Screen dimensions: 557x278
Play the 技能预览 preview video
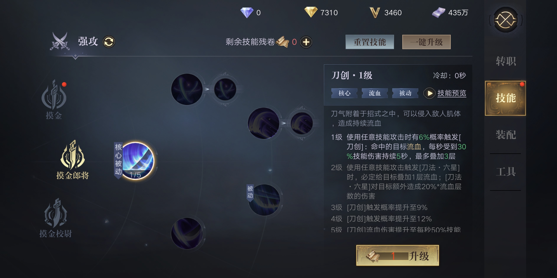tap(429, 93)
